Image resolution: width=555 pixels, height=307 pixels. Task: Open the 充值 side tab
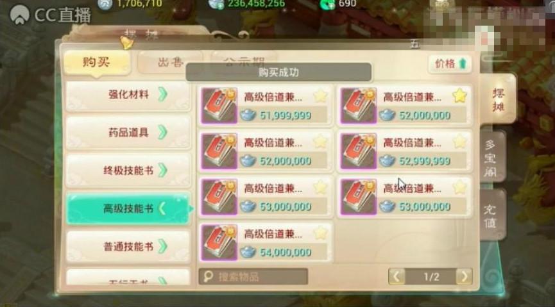coord(491,216)
